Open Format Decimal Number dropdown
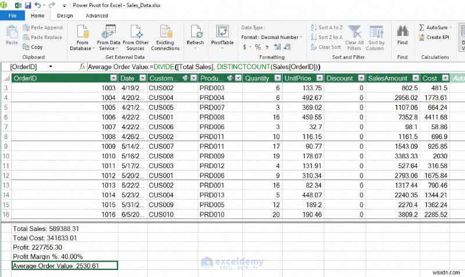 271,37
